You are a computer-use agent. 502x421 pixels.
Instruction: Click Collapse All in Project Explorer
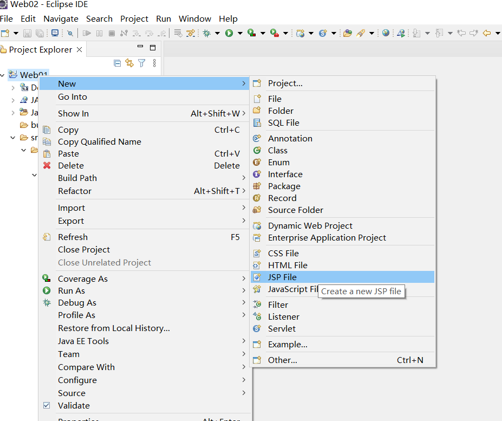pos(118,63)
